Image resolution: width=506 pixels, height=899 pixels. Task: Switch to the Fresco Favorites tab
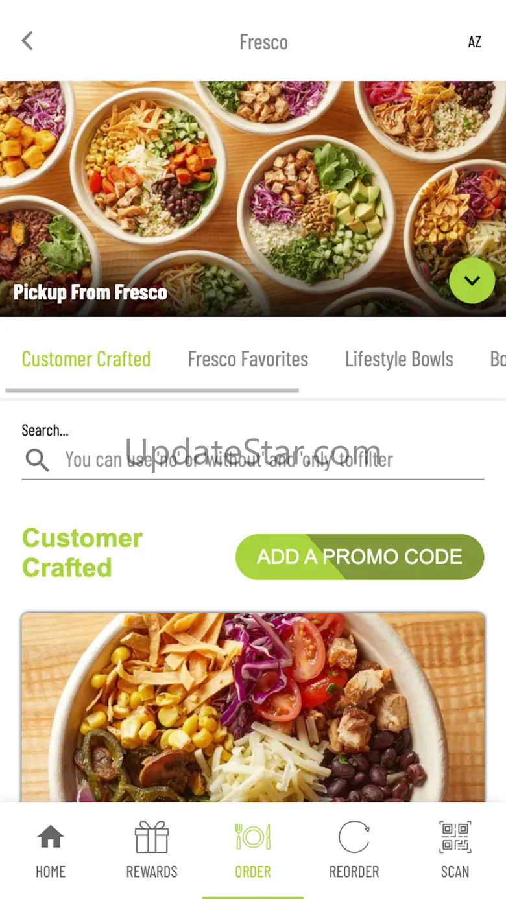(x=248, y=359)
